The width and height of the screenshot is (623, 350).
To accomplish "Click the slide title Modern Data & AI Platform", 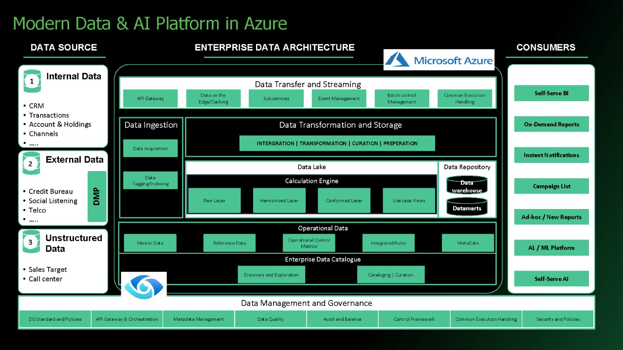I will pyautogui.click(x=150, y=23).
